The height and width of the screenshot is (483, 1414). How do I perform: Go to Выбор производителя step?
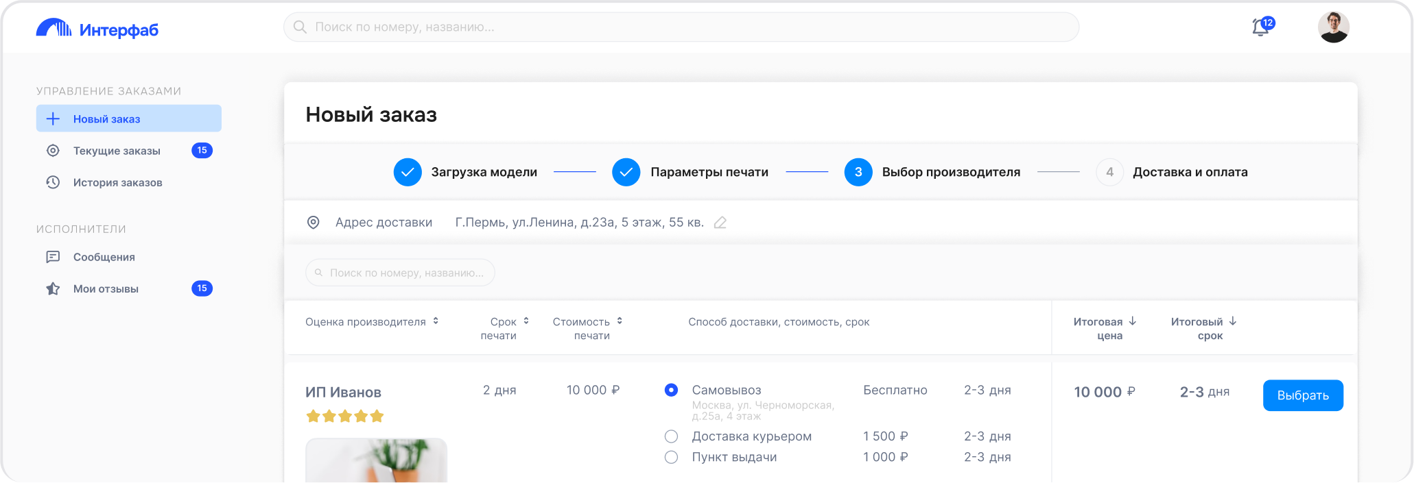click(x=932, y=172)
